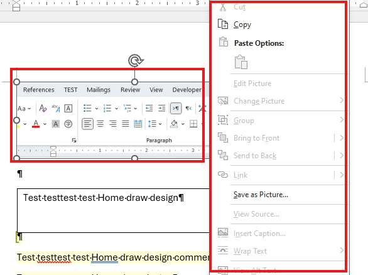Click the Increase Indent icon in the picture
Screen dimensions: 368x275
[x=161, y=109]
